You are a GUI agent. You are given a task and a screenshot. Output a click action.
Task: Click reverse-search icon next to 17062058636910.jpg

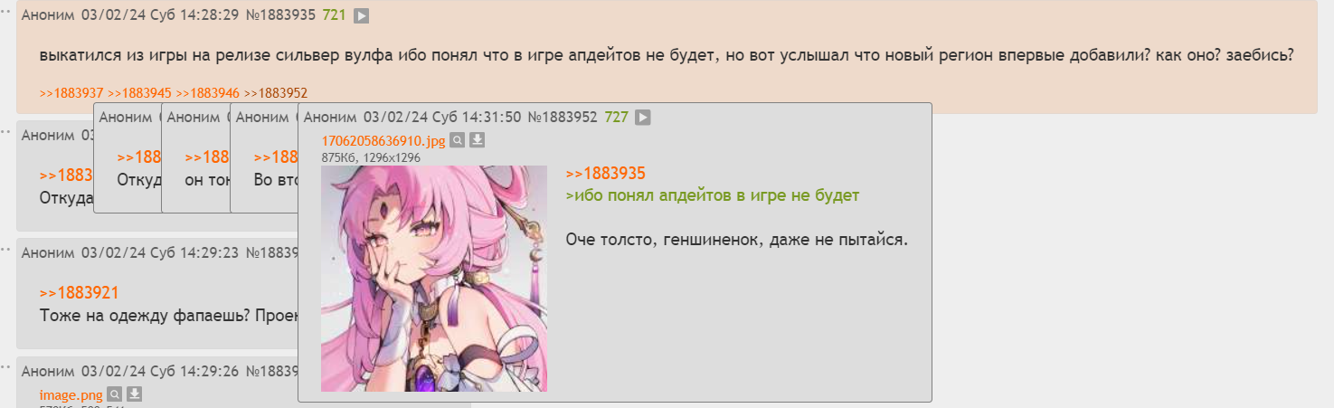[x=458, y=140]
